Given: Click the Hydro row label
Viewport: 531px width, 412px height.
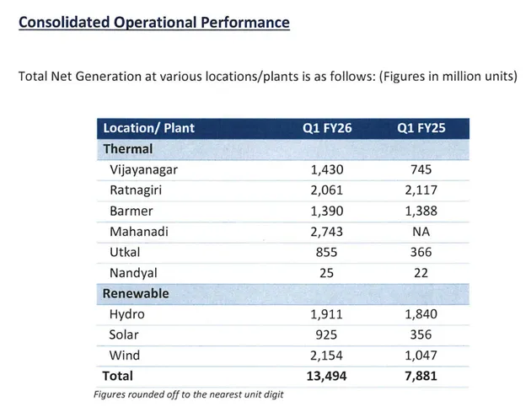Looking at the screenshot, I should [x=127, y=314].
